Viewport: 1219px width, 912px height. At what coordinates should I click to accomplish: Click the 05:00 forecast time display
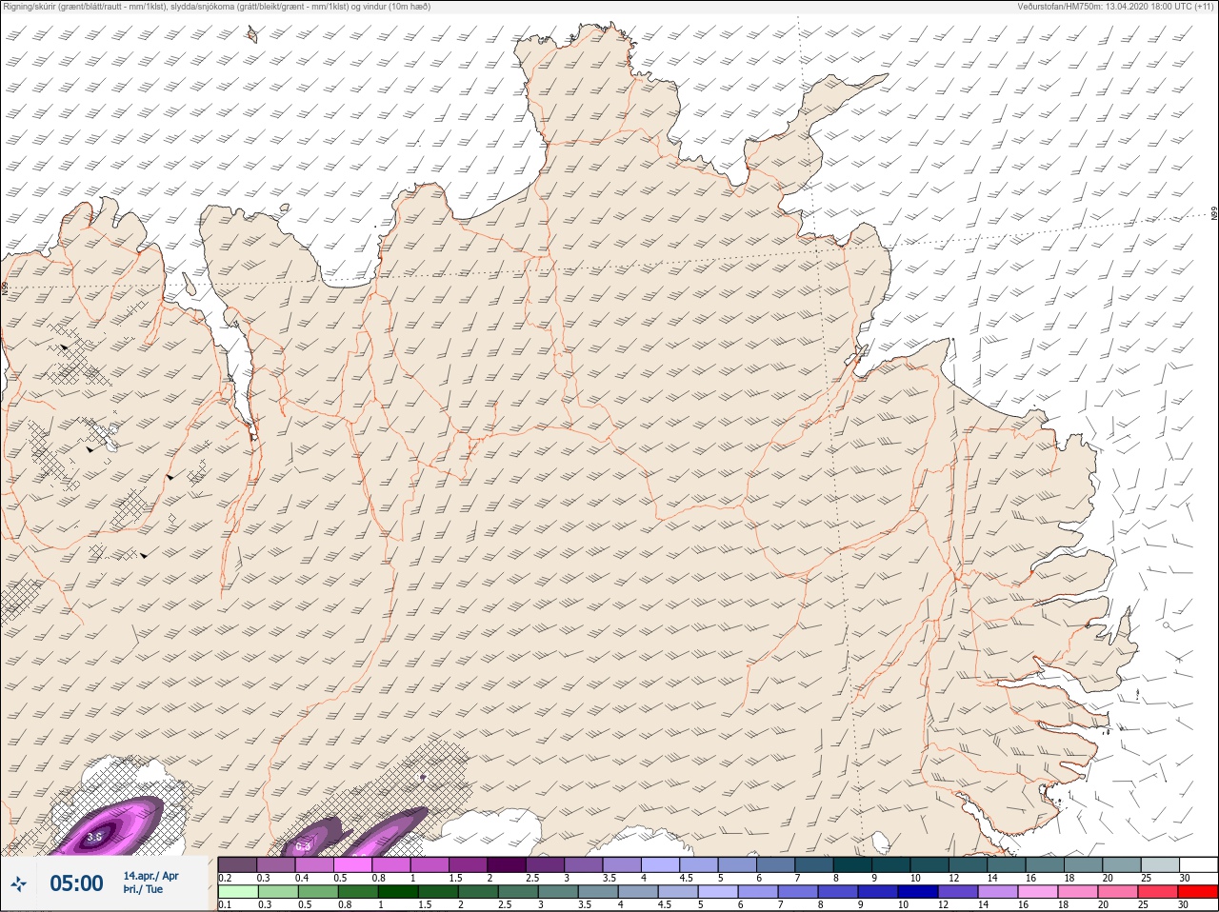click(76, 883)
